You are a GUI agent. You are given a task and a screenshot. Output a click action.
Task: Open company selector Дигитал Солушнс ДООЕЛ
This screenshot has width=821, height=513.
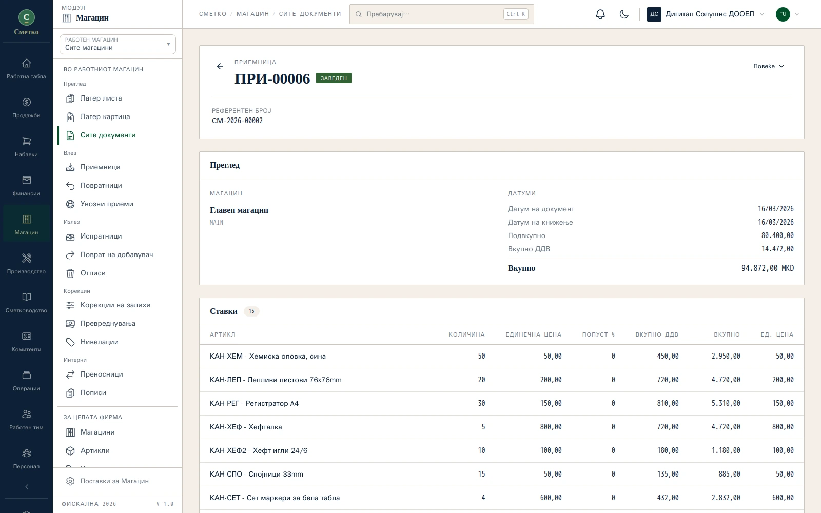706,14
